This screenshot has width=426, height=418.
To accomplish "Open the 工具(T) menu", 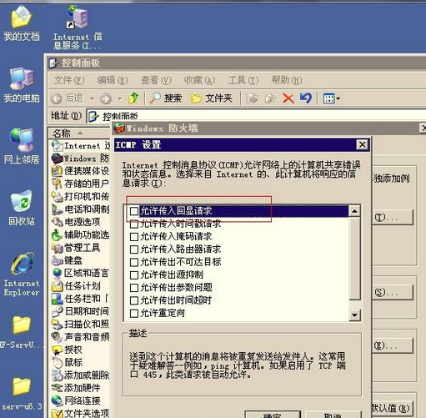I will (243, 80).
